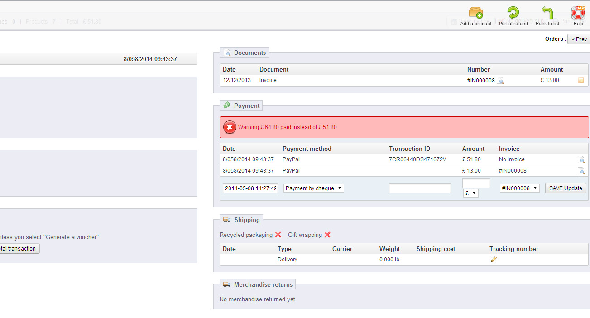Click the payment amount input field

[x=476, y=183]
